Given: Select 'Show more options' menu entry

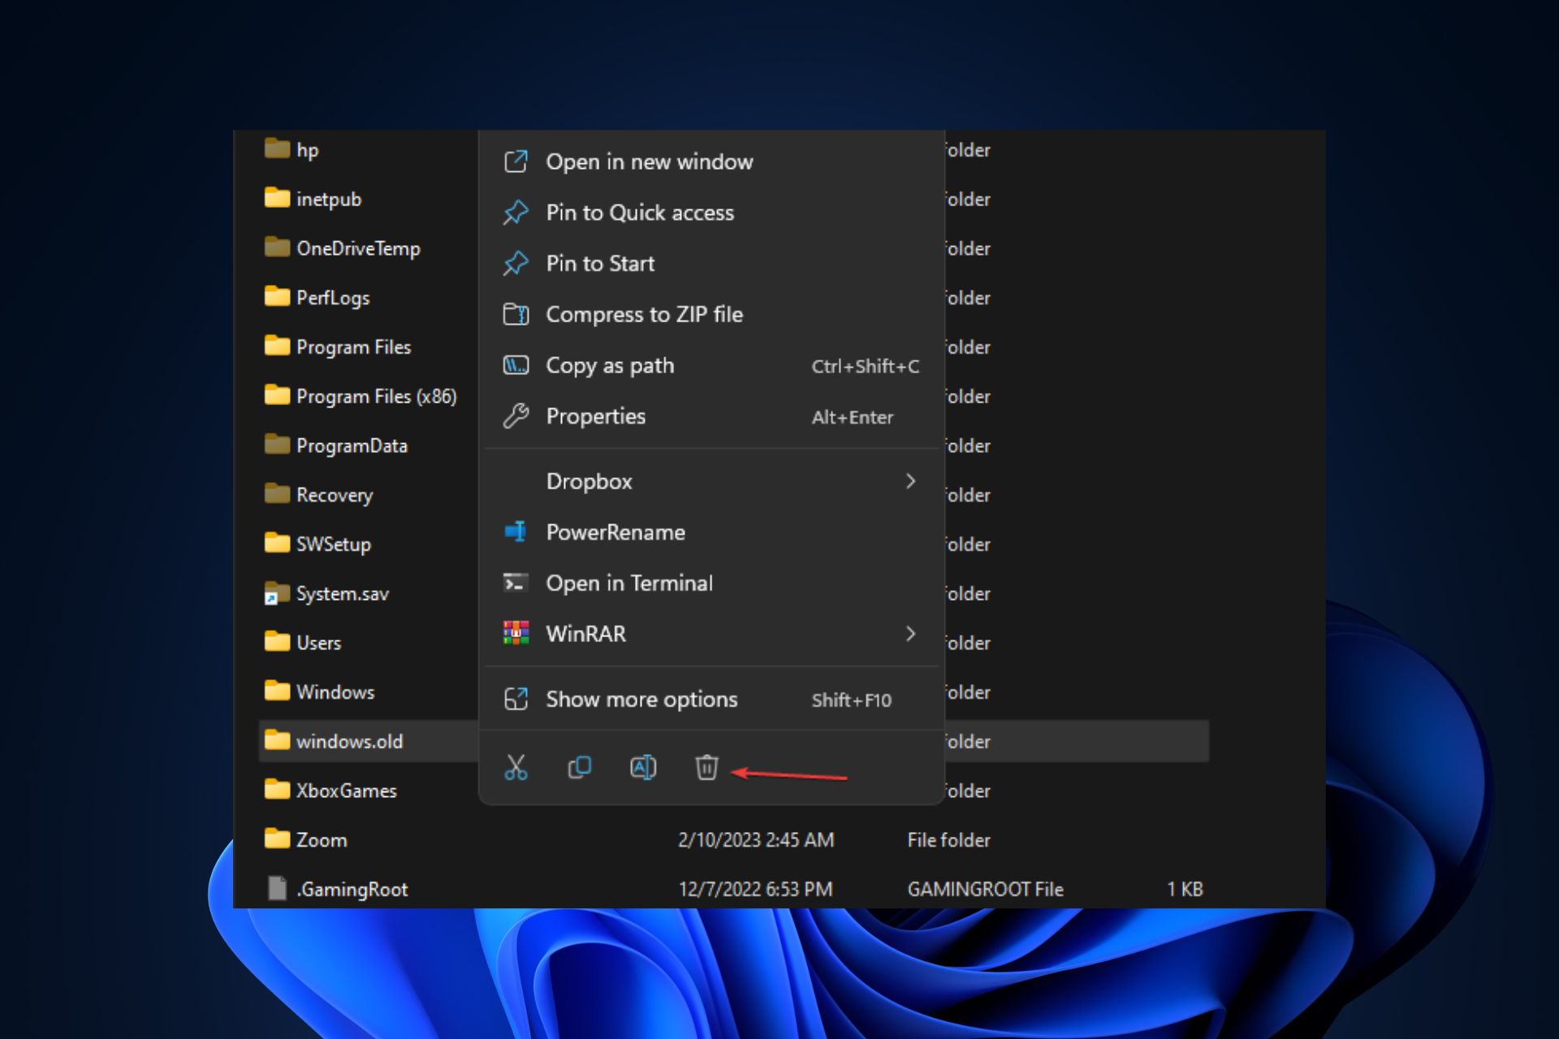Looking at the screenshot, I should point(641,699).
